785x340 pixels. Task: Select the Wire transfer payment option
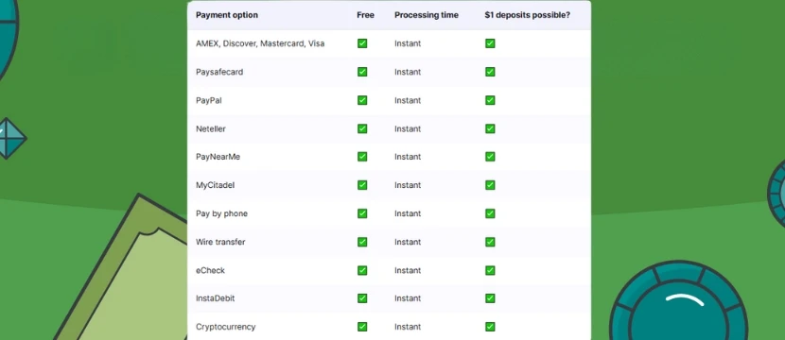point(220,242)
